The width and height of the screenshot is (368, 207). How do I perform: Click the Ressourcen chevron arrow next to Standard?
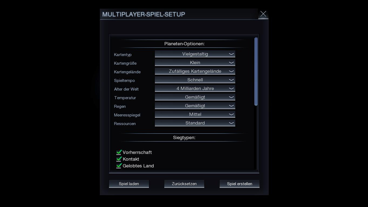click(231, 123)
